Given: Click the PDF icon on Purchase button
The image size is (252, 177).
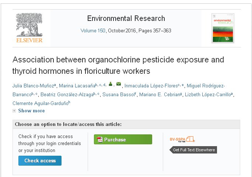Looking at the screenshot, I should [99, 140].
